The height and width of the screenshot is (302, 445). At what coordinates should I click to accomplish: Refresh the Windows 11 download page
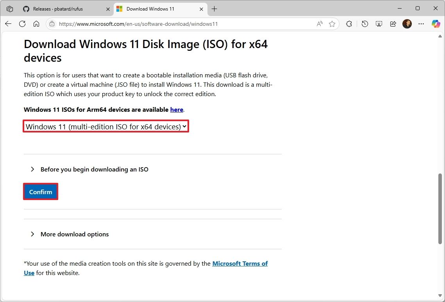pos(22,24)
